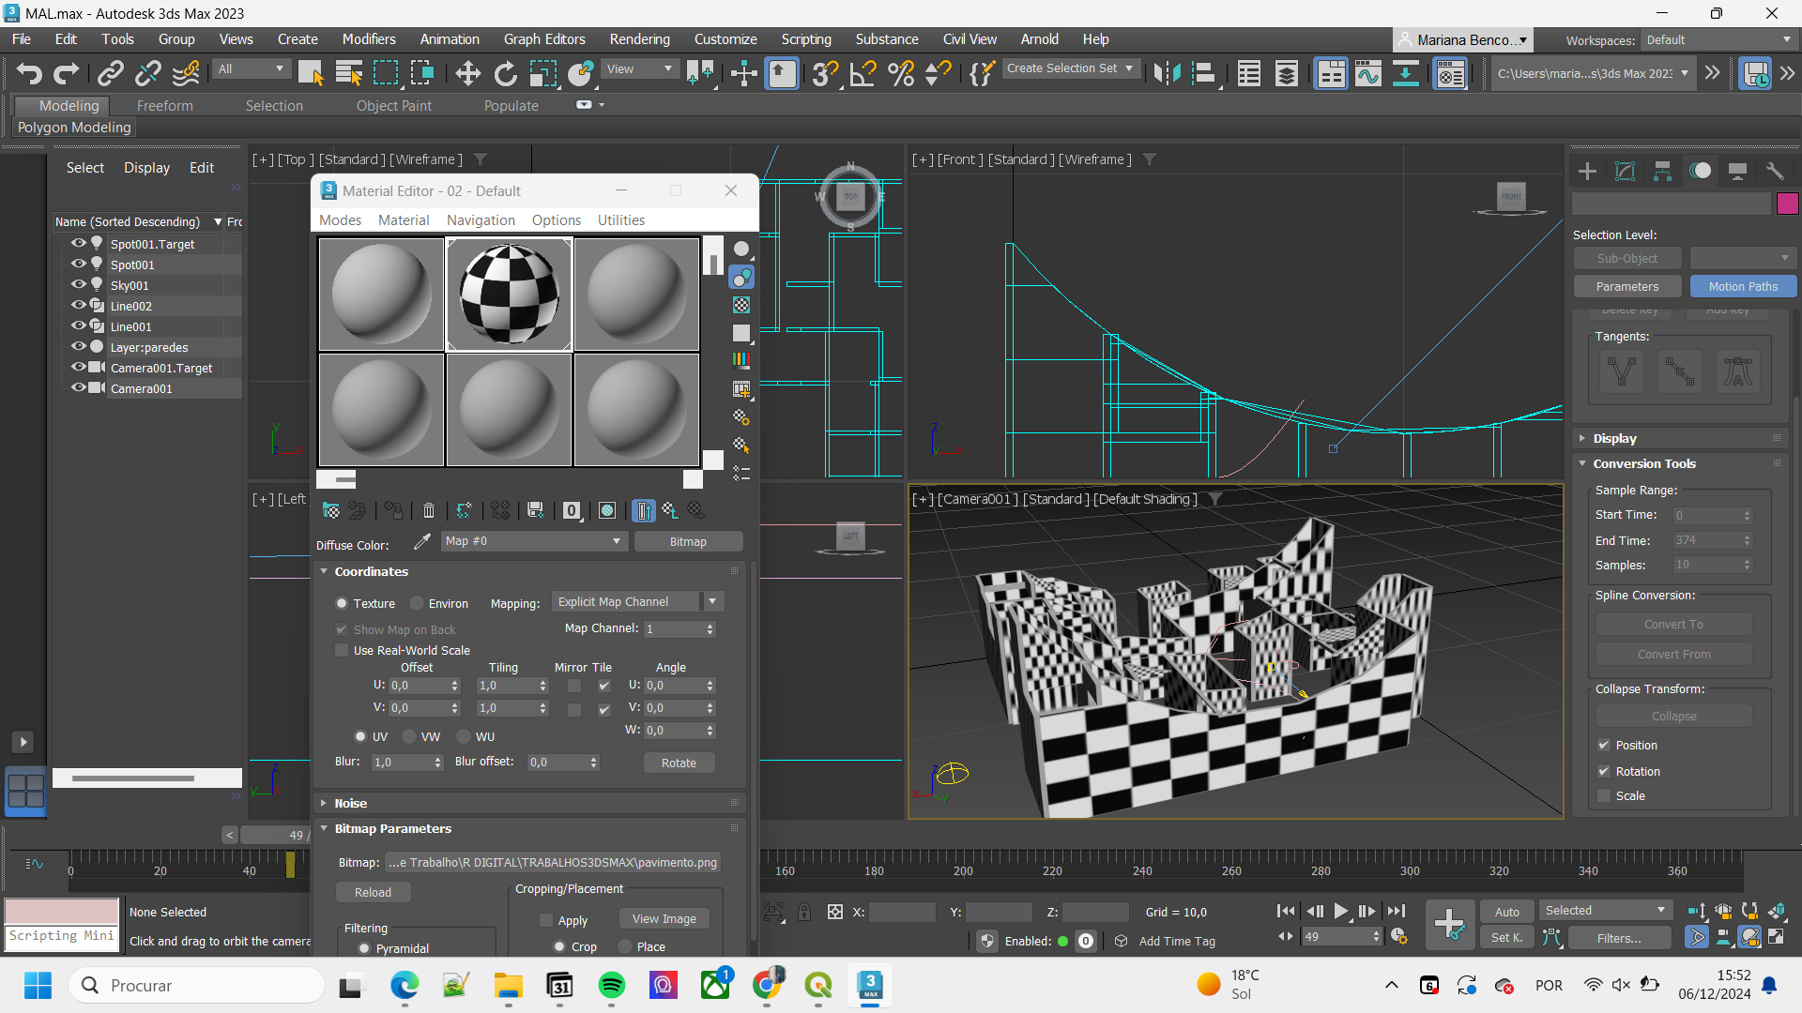Open the Rendering menu
This screenshot has height=1013, width=1802.
[639, 39]
